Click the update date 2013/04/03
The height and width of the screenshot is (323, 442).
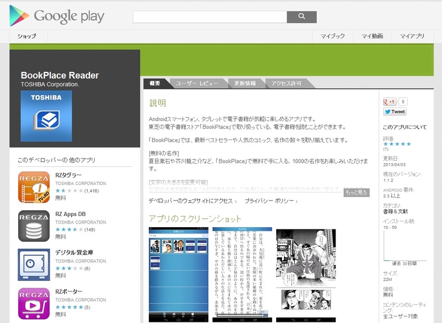394,165
